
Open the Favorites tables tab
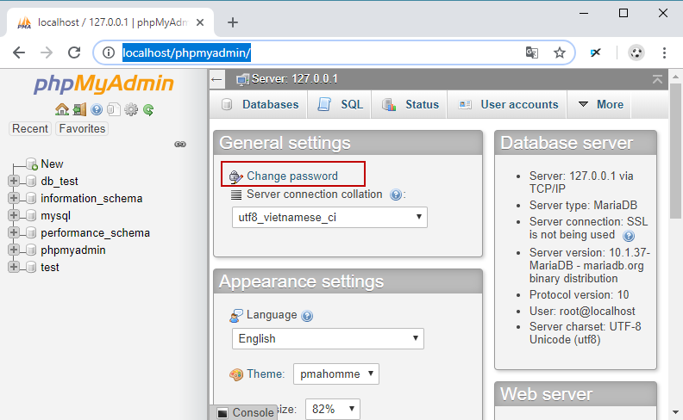click(82, 129)
